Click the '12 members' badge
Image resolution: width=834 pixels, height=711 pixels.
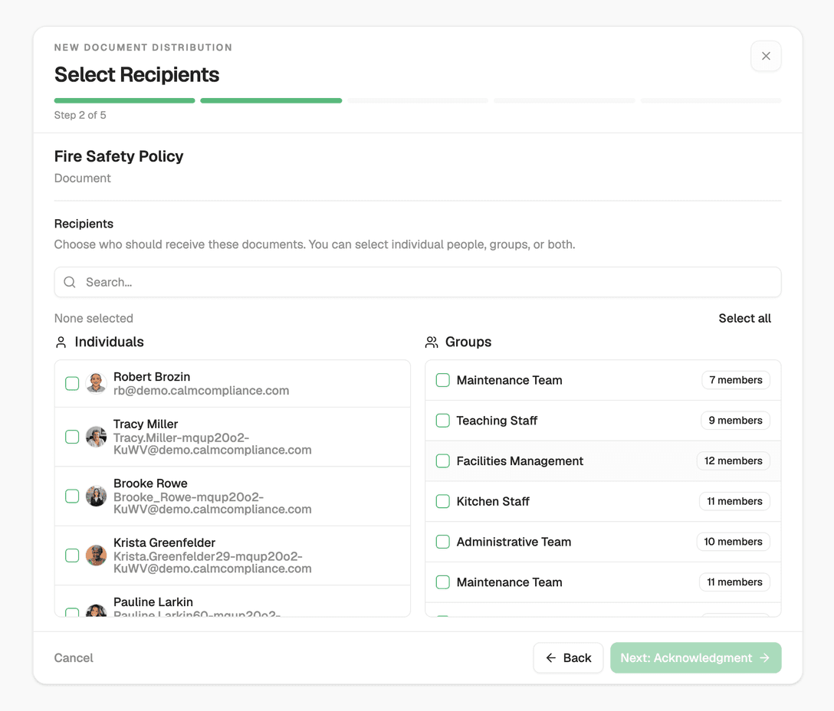tap(734, 461)
